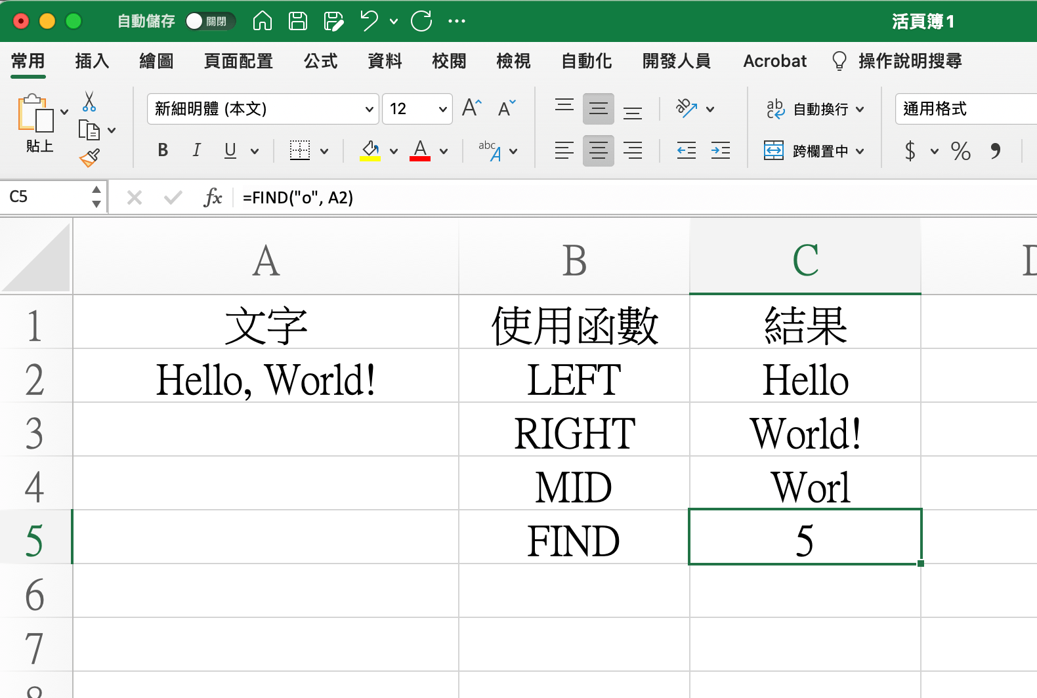Toggle Bold formatting

coord(163,151)
